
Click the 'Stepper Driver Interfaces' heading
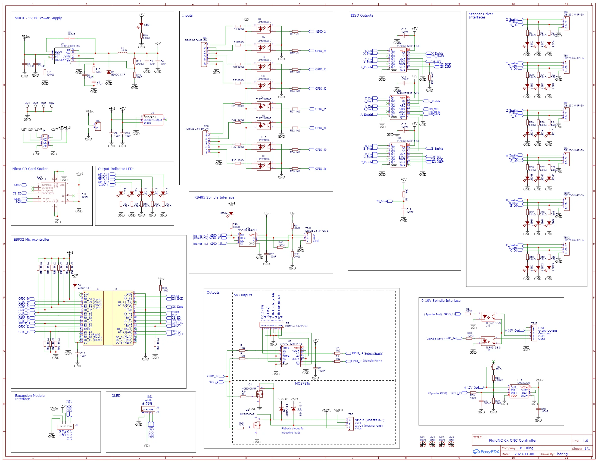pyautogui.click(x=481, y=15)
